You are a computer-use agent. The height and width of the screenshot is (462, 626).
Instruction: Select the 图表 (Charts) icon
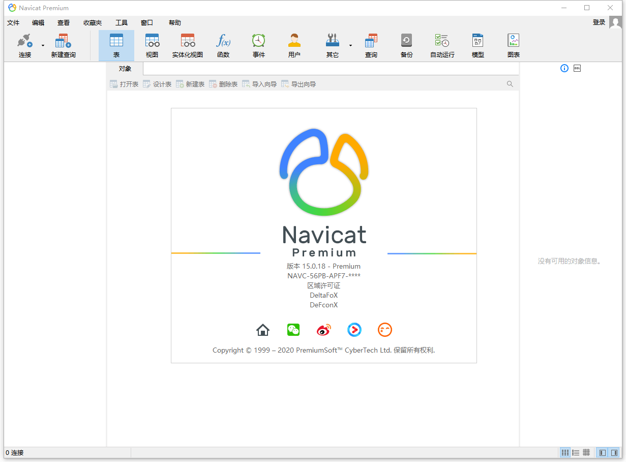(513, 45)
